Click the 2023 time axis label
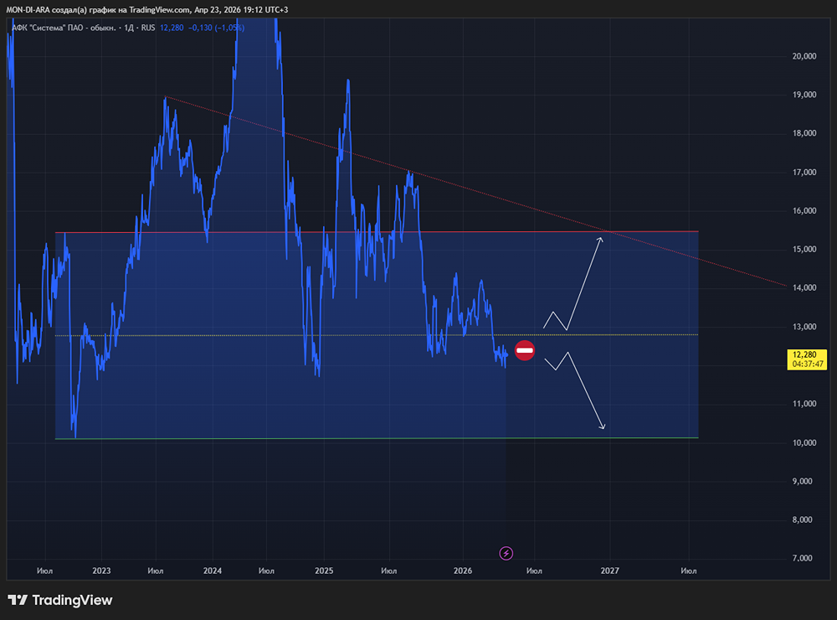The height and width of the screenshot is (620, 837). click(101, 571)
